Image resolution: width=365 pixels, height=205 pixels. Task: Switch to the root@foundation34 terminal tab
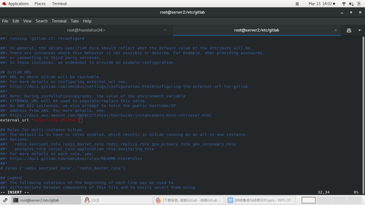[x=86, y=30]
